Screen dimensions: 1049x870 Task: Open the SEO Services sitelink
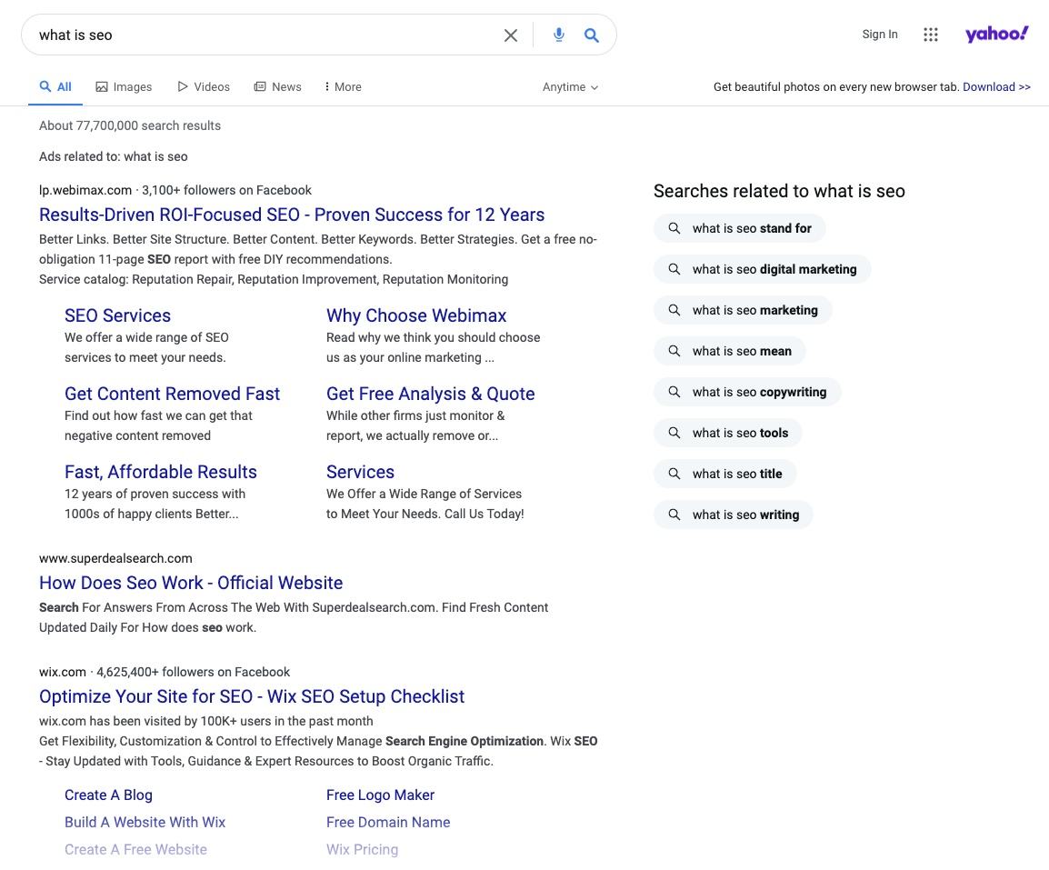118,315
